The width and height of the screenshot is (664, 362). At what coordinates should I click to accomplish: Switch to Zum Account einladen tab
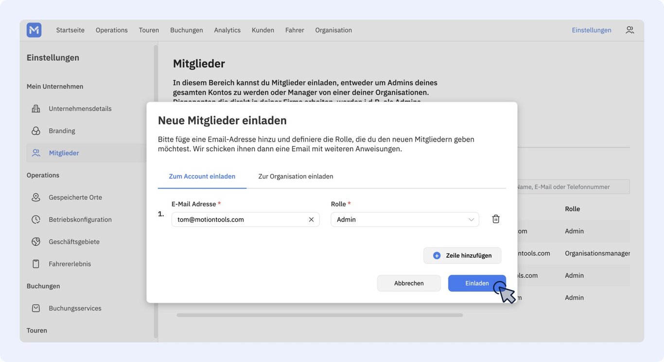202,176
